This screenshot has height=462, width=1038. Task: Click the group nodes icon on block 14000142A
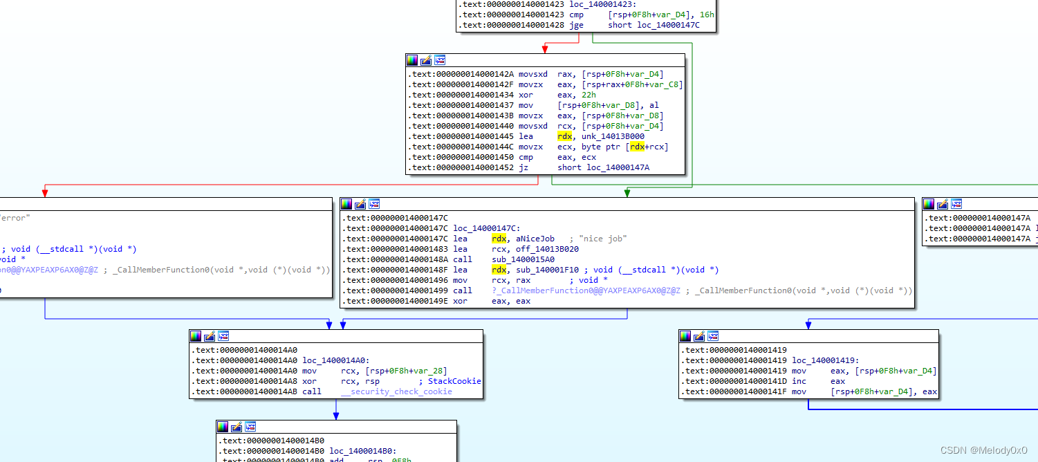pos(441,60)
